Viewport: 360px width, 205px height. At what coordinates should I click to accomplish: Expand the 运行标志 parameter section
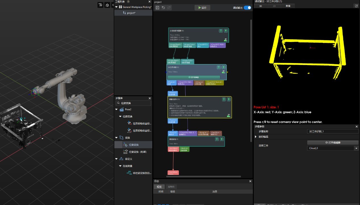[x=256, y=137]
